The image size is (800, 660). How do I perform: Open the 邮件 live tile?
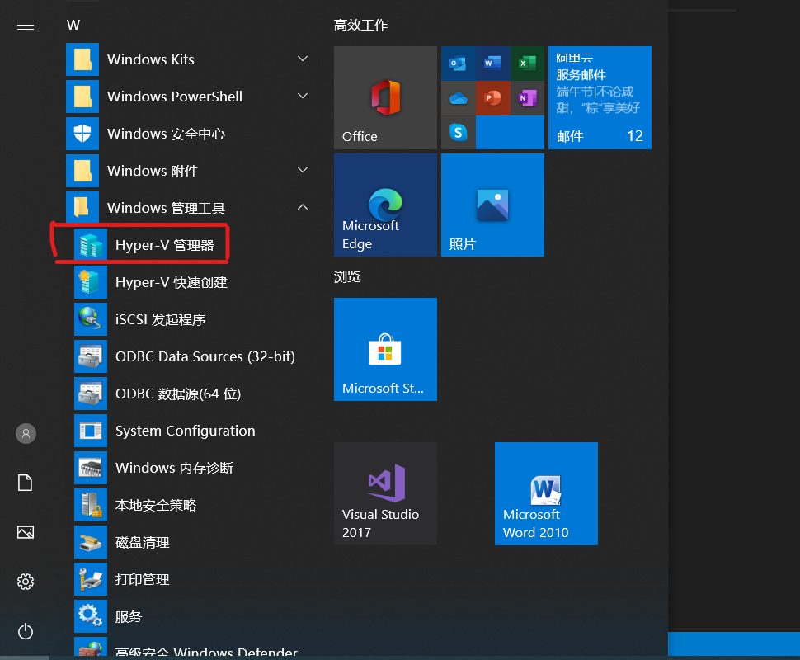[x=600, y=98]
